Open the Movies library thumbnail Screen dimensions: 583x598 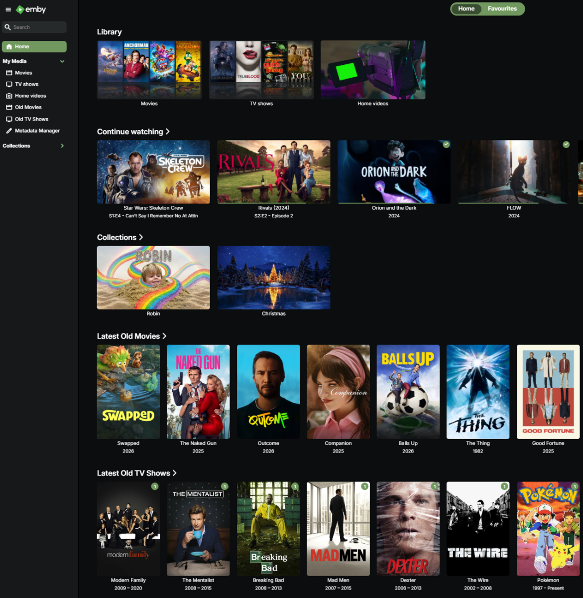(x=149, y=70)
